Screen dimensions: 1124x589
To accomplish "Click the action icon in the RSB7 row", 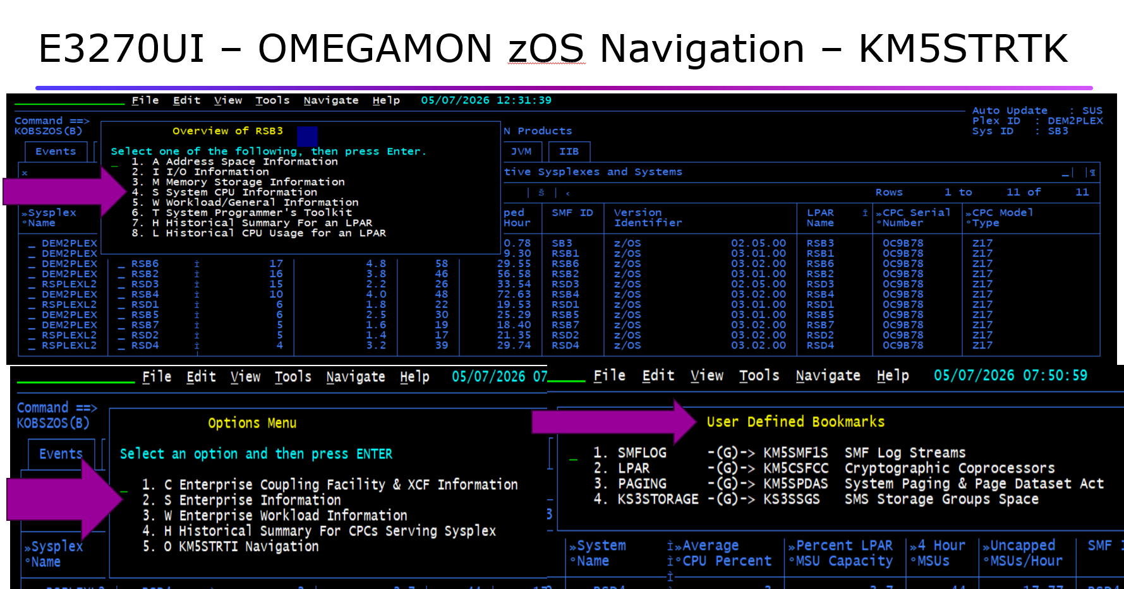I will pyautogui.click(x=196, y=325).
